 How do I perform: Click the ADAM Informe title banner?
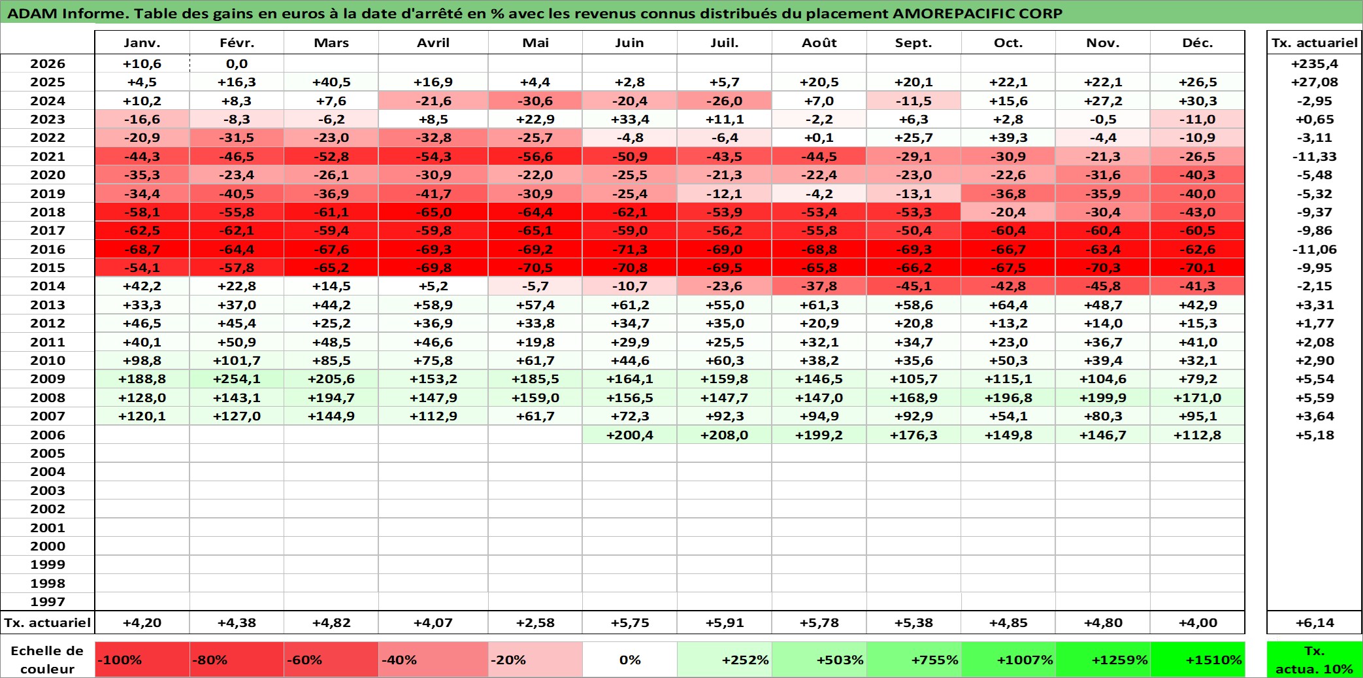pyautogui.click(x=681, y=13)
